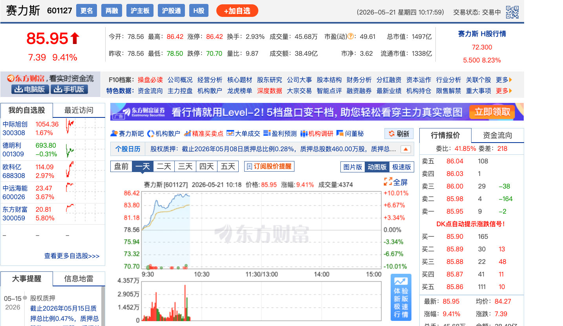Image resolution: width=563 pixels, height=326 pixels.
Task: Download 手机版 mobile app
Action: click(x=69, y=89)
